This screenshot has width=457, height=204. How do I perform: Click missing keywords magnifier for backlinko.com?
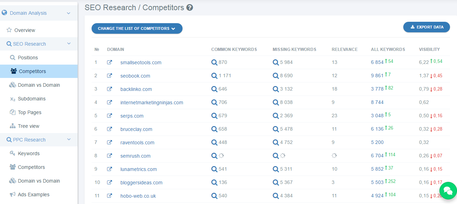click(276, 89)
